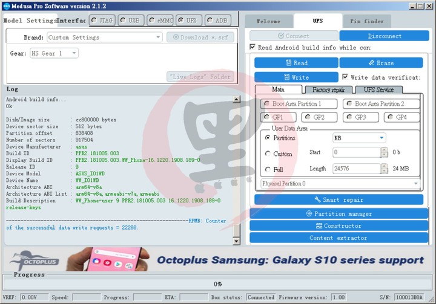Toggle Write data verification checkbox

[x=345, y=77]
